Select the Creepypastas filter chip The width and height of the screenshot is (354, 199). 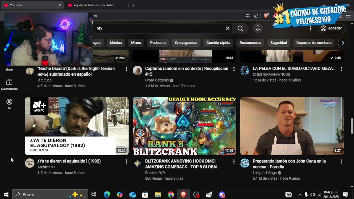(186, 43)
